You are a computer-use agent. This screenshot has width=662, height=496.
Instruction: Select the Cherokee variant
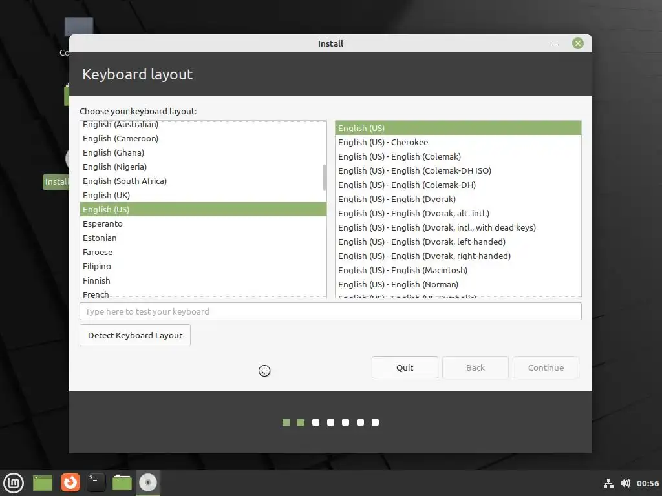coord(458,143)
